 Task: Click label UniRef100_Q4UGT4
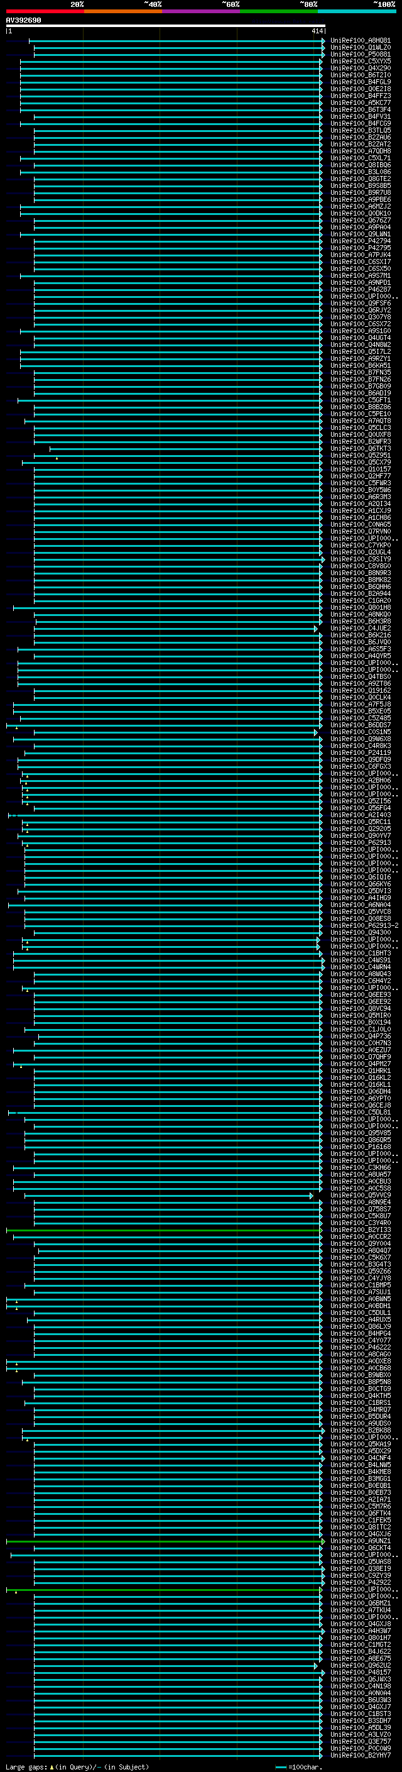pyautogui.click(x=360, y=338)
